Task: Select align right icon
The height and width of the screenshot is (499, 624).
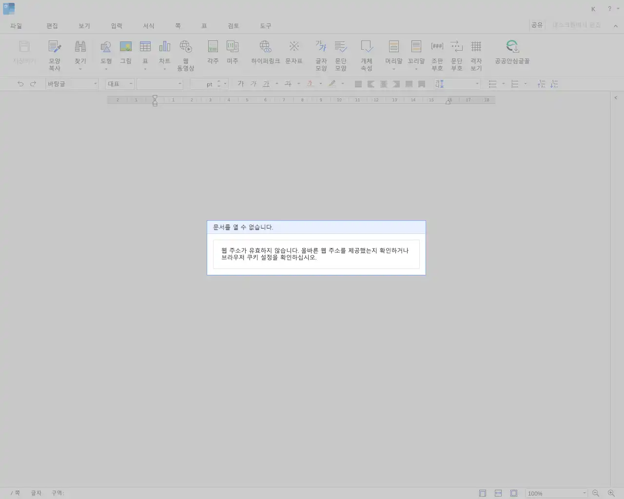Action: coord(396,84)
